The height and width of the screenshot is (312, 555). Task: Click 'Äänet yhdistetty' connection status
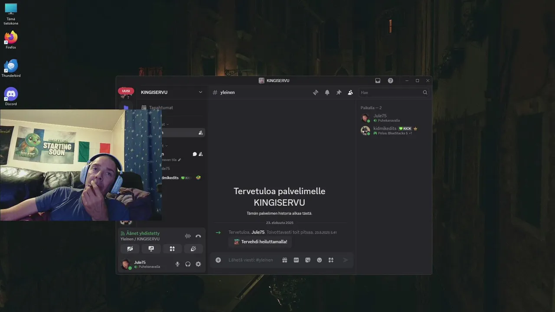(x=143, y=233)
